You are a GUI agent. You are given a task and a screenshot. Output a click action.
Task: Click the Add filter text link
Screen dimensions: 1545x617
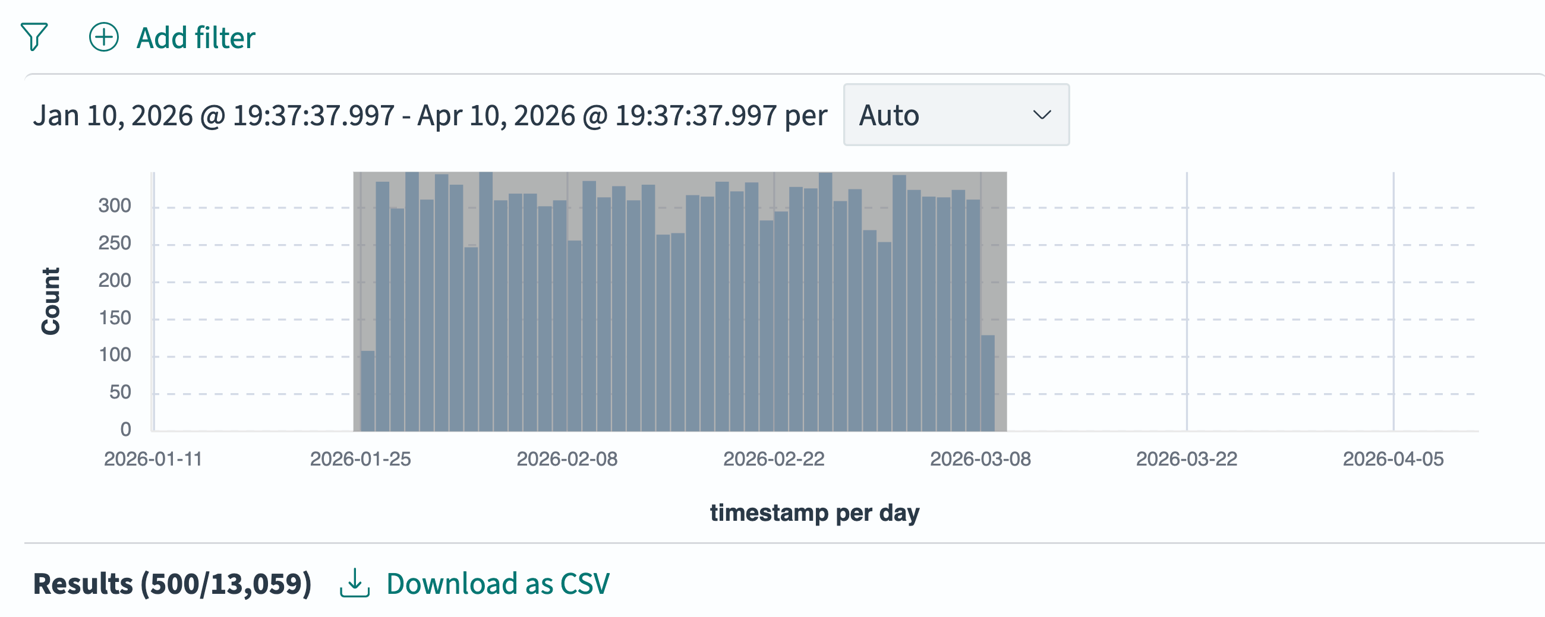pyautogui.click(x=196, y=38)
